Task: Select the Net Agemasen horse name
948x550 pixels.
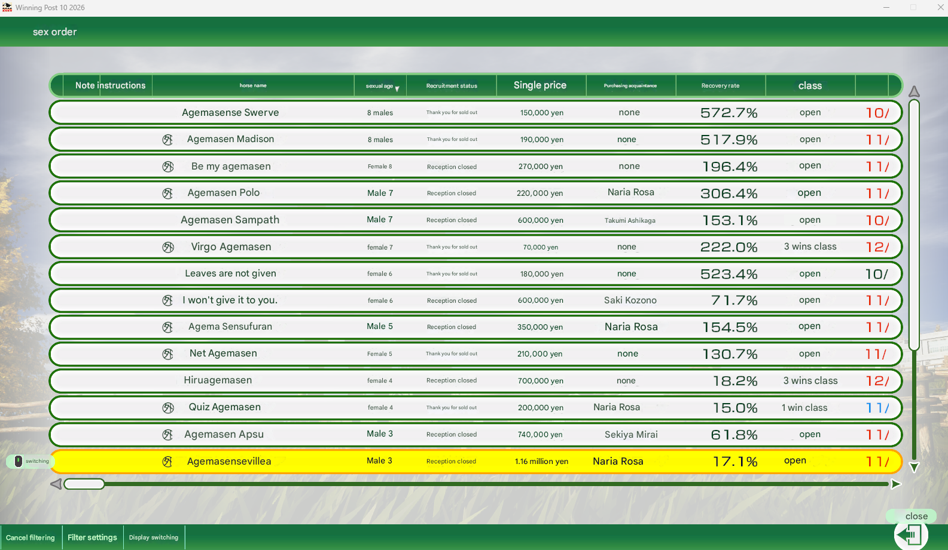Action: (x=223, y=354)
